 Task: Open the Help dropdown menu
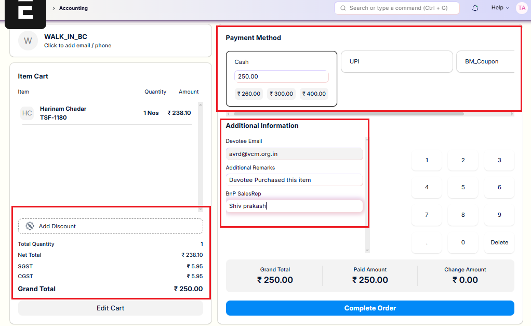tap(500, 8)
